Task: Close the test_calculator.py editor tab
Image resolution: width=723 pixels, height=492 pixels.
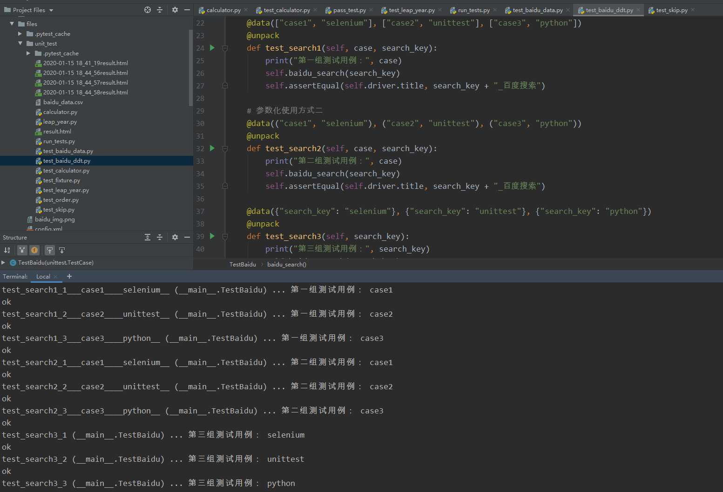Action: click(315, 10)
